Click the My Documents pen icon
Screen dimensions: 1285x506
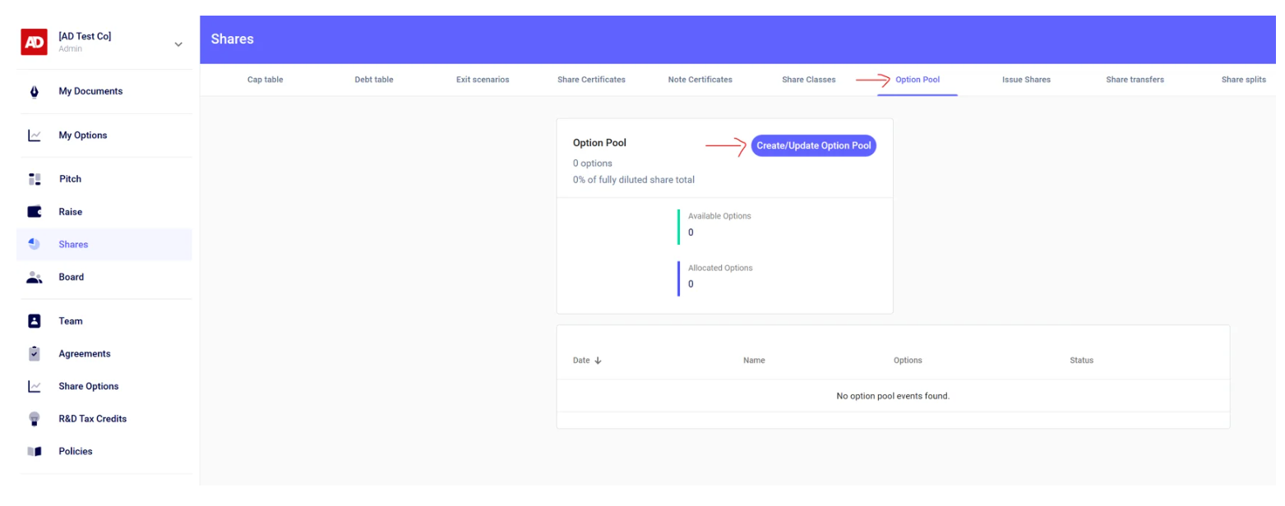[35, 91]
